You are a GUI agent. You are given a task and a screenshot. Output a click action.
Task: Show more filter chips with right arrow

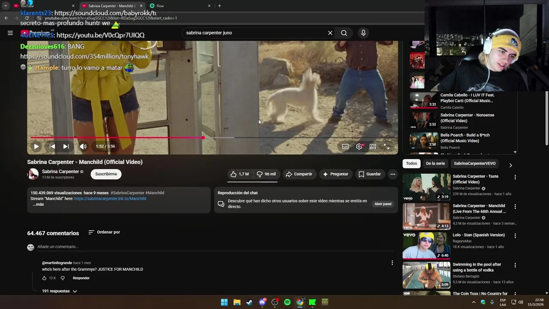(510, 165)
